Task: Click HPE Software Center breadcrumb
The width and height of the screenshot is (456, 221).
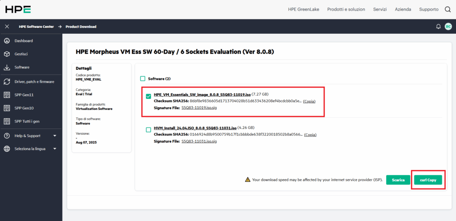Action: (x=37, y=26)
